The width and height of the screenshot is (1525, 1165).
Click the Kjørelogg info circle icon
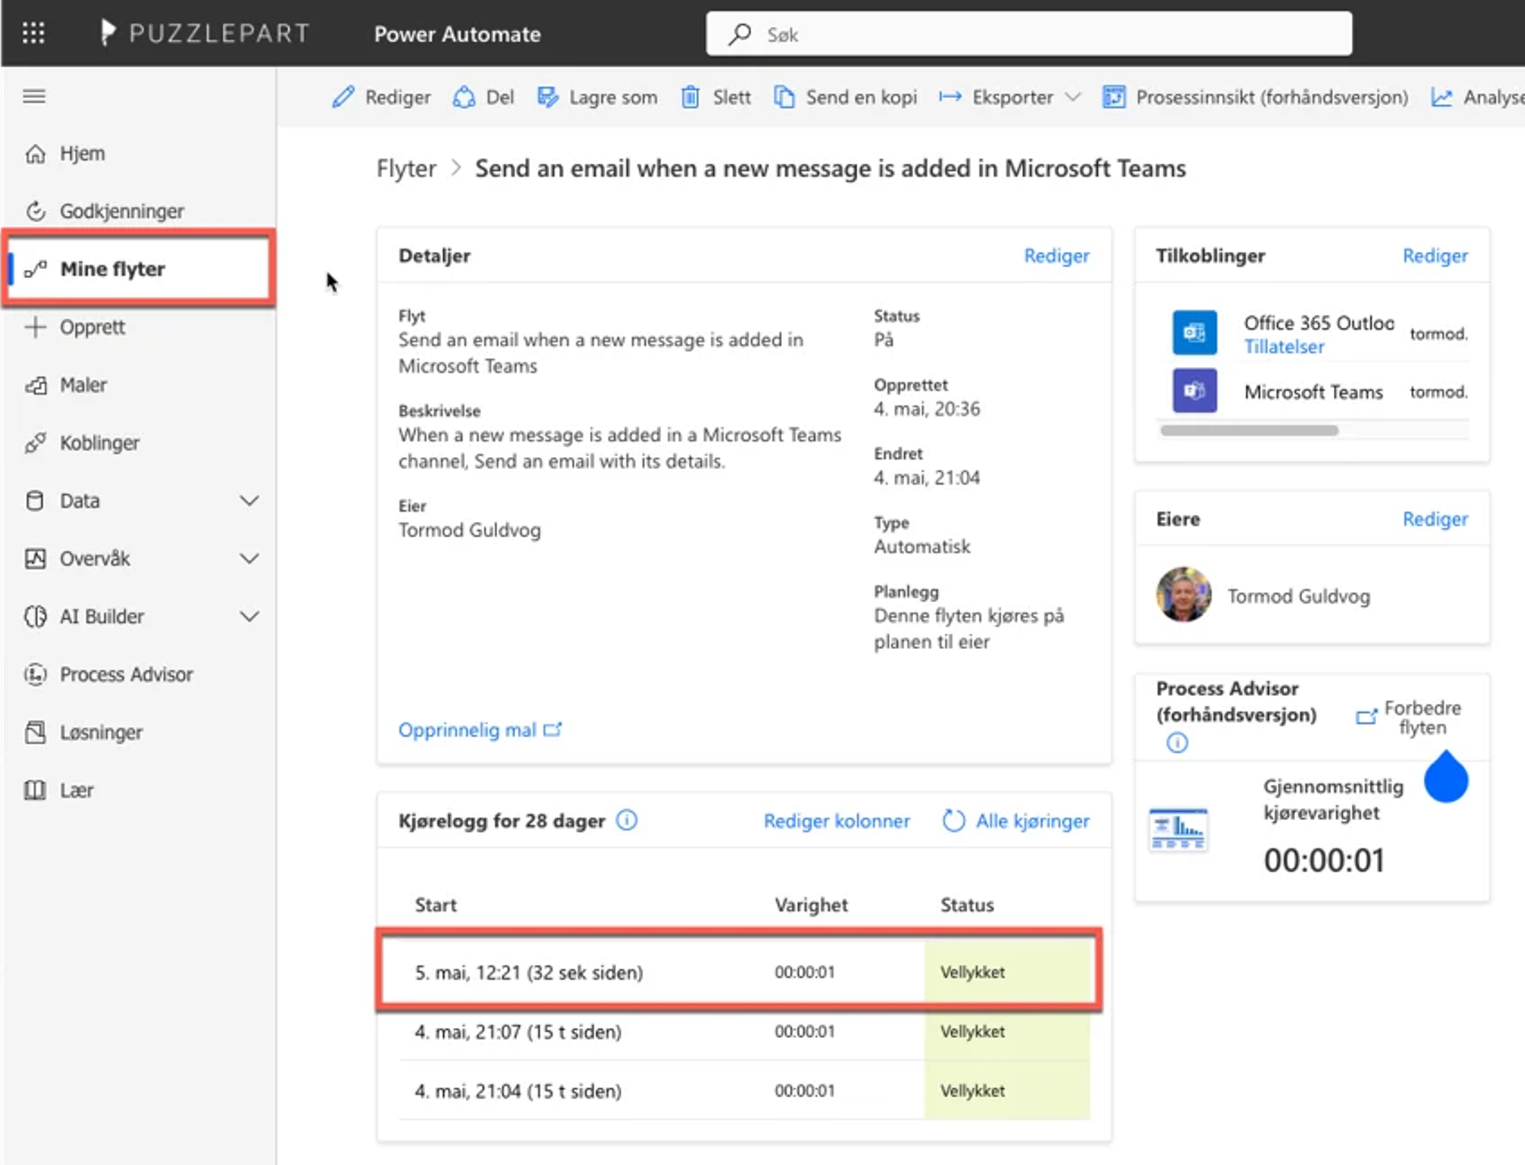626,820
